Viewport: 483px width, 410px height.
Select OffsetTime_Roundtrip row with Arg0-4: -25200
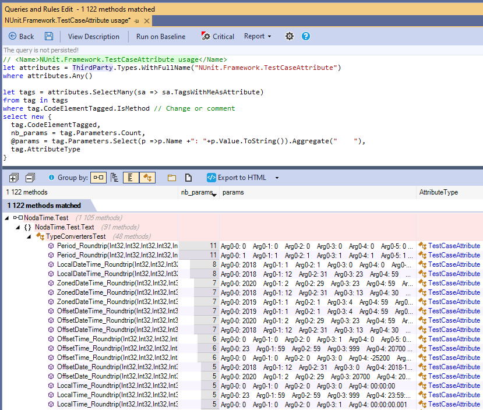tap(243, 358)
